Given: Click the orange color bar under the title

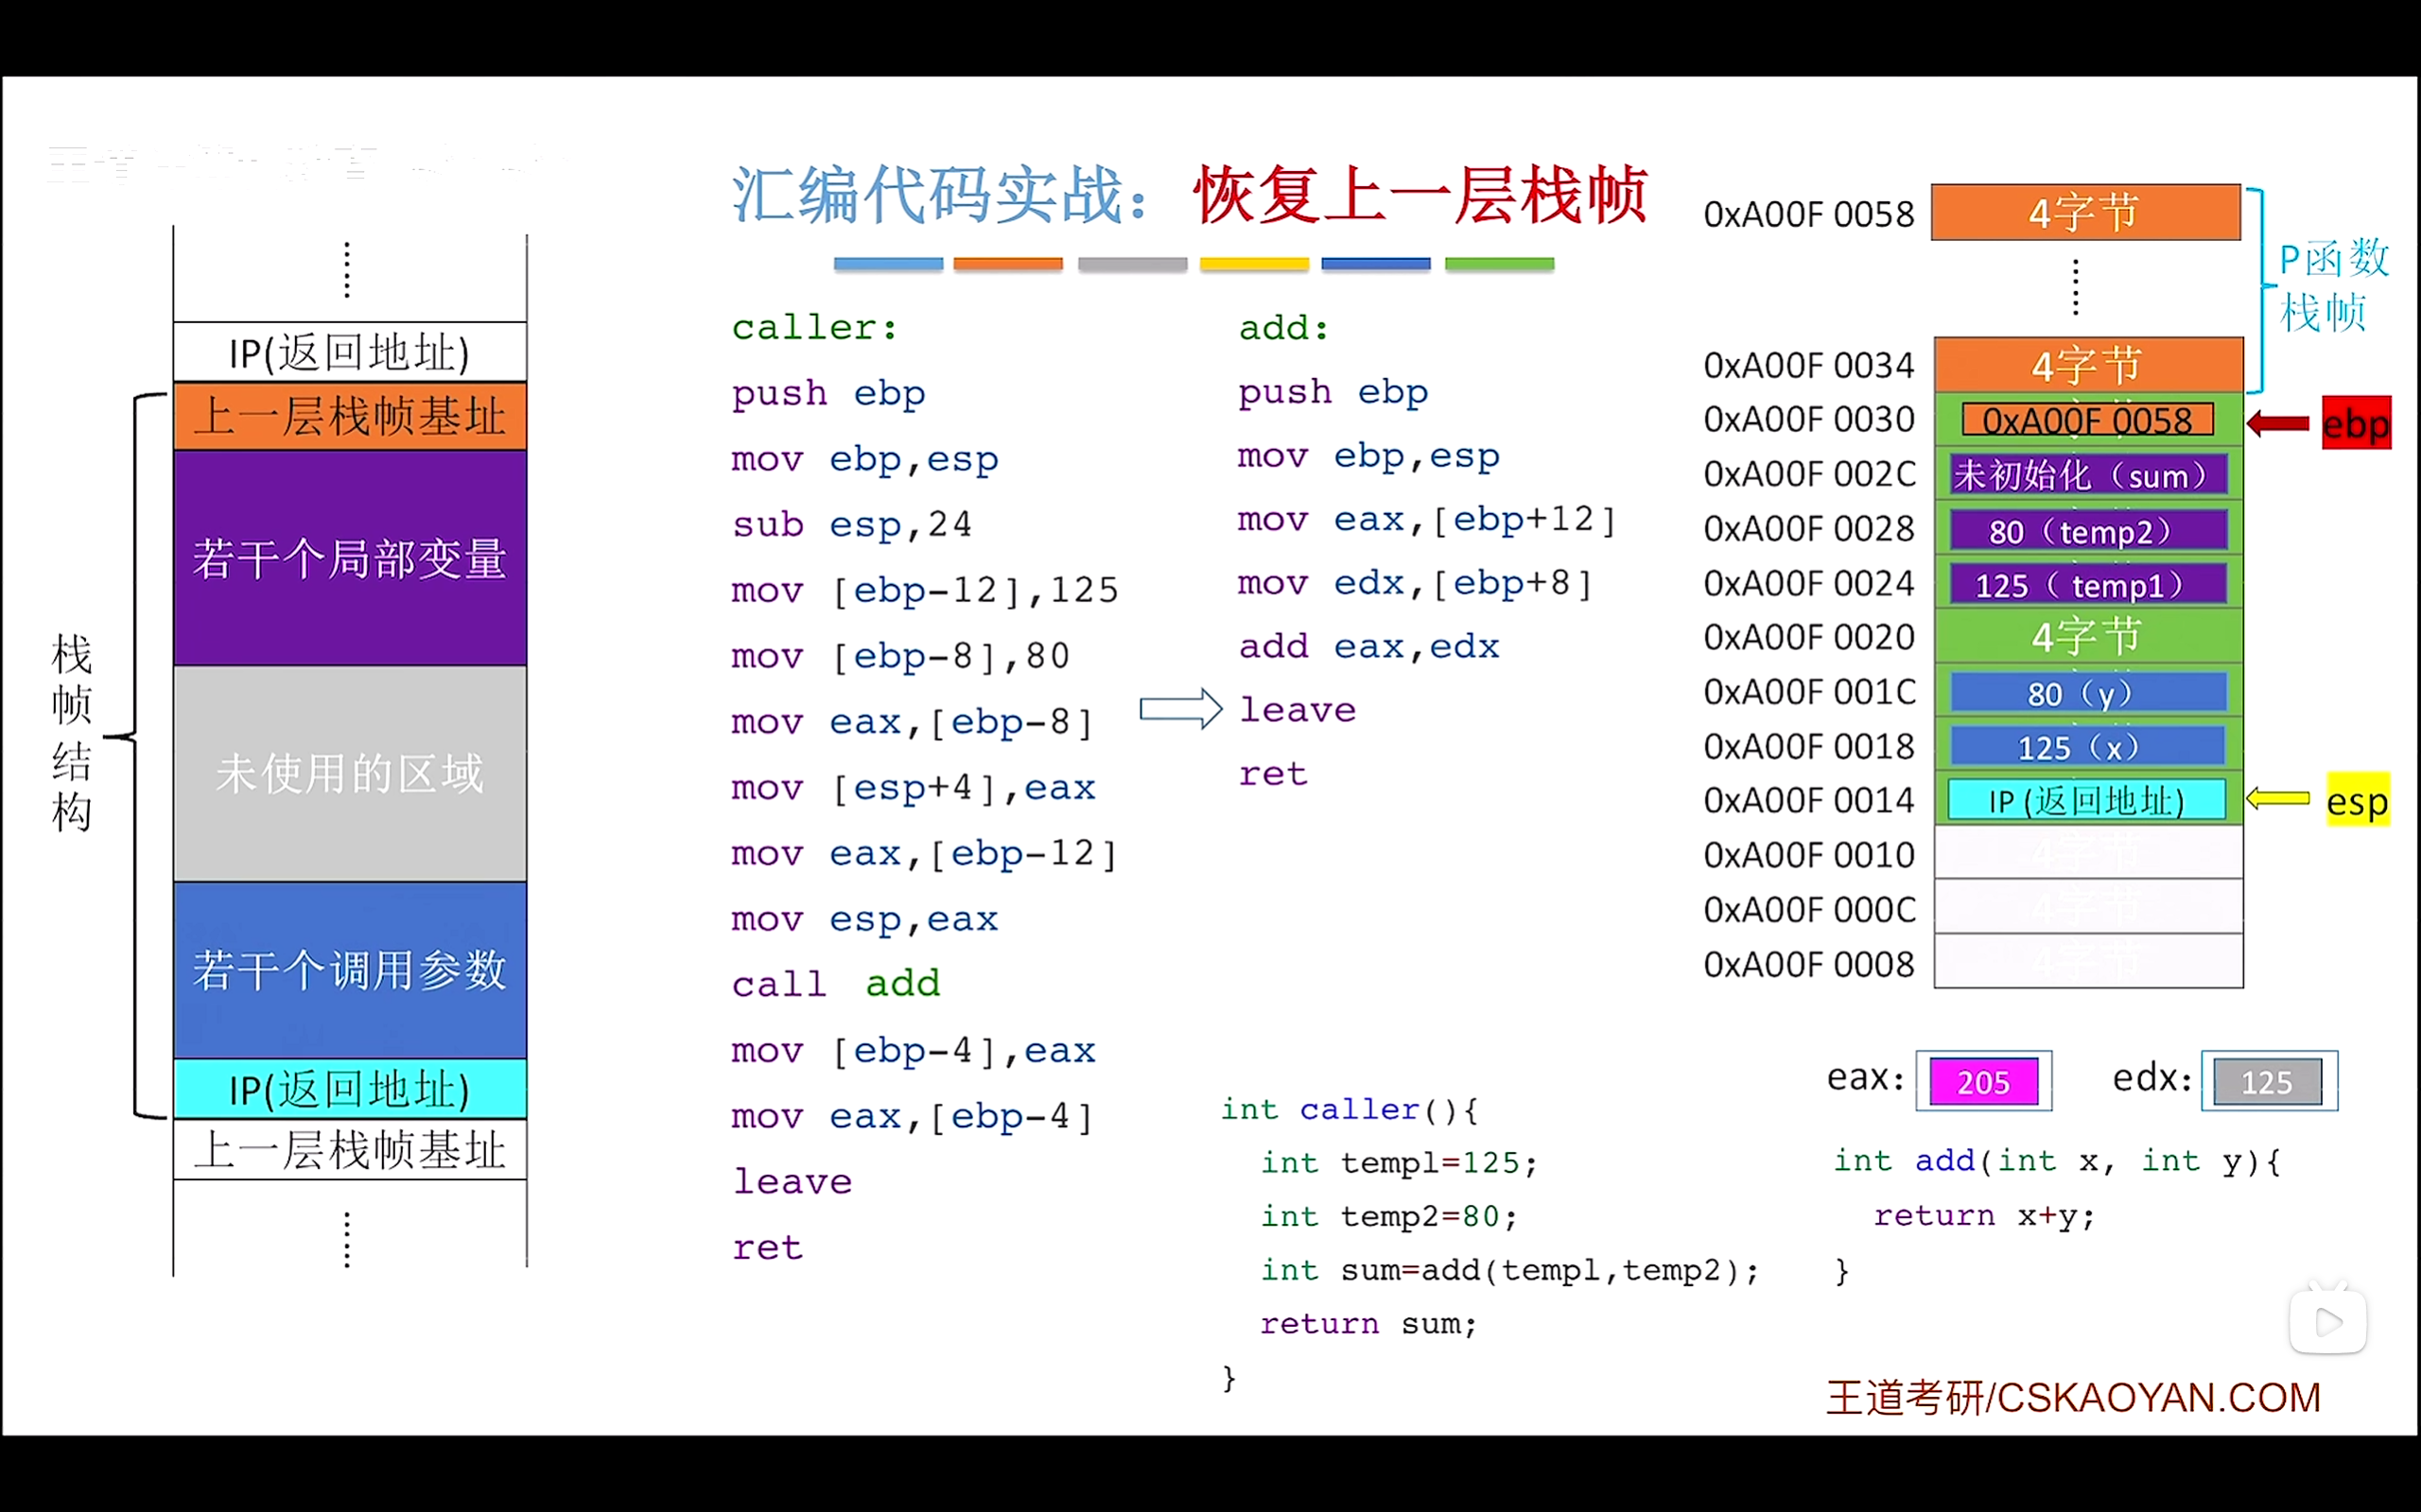Looking at the screenshot, I should (1007, 264).
